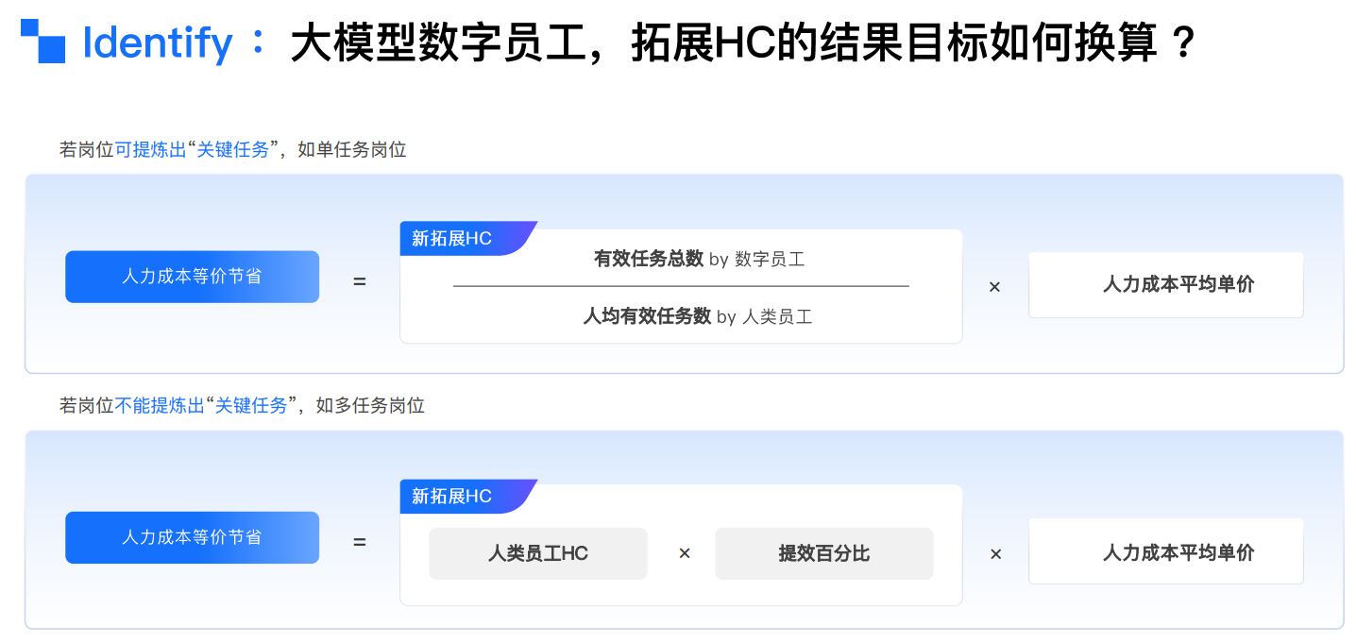
Task: Click the equals sign in lower formula
Action: point(360,543)
